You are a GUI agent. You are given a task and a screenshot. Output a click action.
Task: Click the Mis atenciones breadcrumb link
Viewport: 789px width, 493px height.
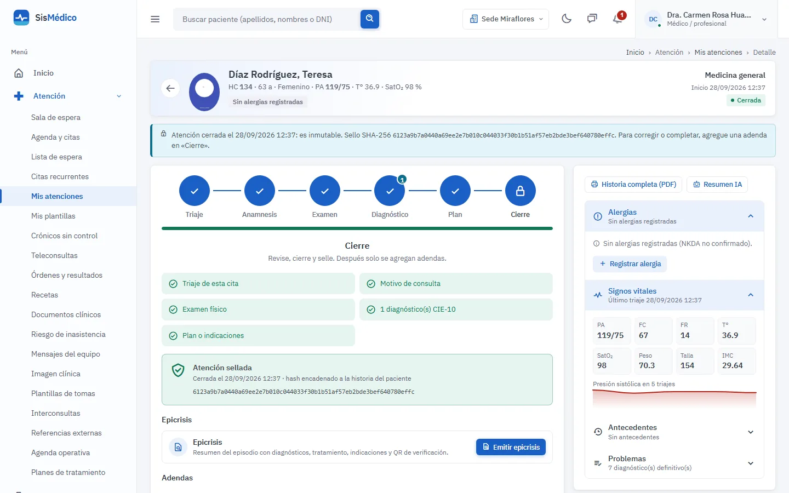718,53
